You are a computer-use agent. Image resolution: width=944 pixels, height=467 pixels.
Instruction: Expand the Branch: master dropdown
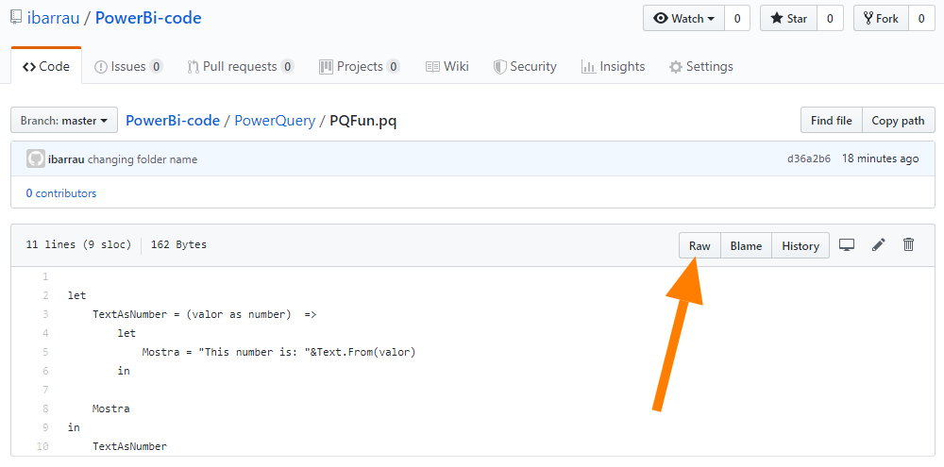click(64, 121)
